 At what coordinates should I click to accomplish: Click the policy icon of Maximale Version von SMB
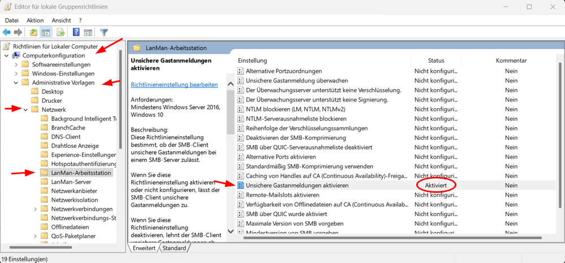pos(240,223)
